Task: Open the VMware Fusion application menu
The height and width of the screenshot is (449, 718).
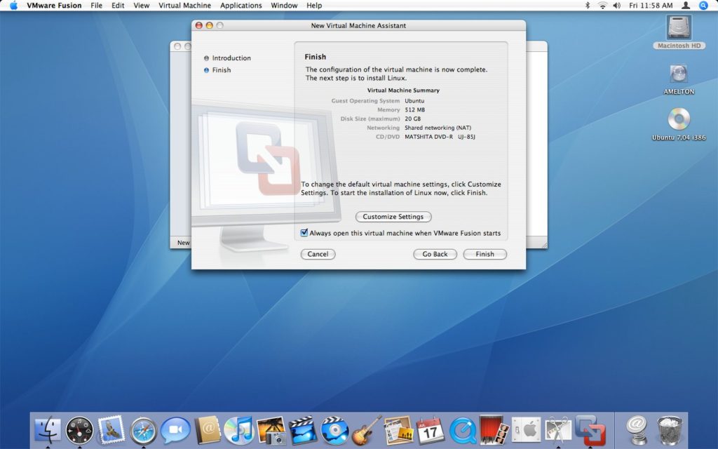Action: click(54, 6)
